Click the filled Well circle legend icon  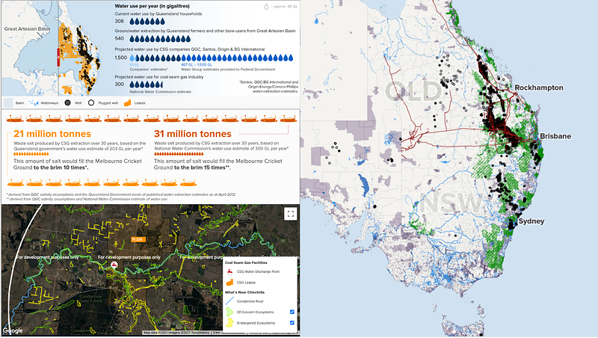(67, 102)
